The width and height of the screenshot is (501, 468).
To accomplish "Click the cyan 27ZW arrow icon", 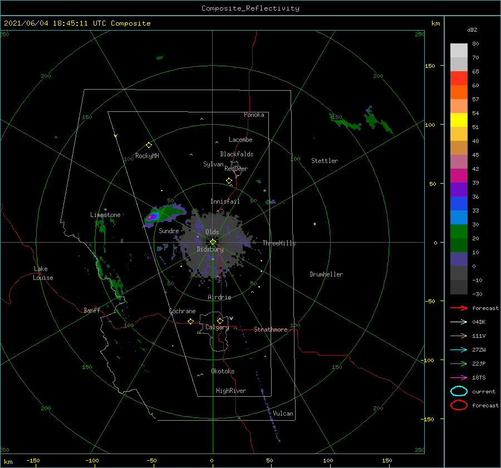I will tap(459, 350).
